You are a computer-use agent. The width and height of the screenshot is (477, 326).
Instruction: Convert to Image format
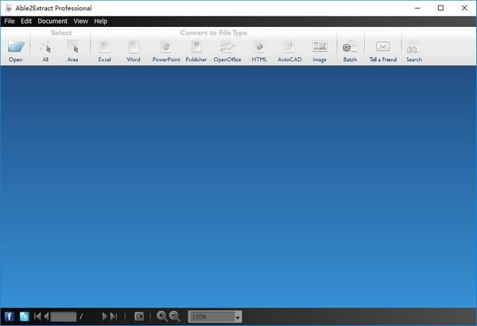(x=320, y=48)
